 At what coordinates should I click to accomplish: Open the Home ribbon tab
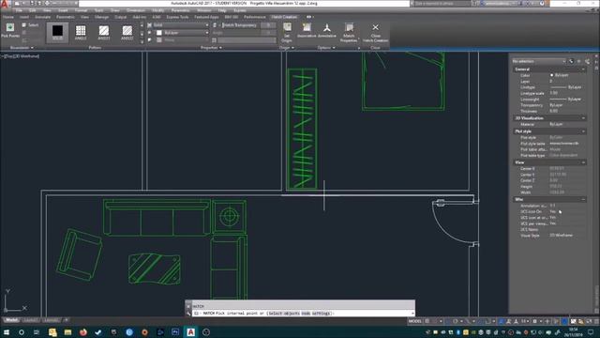coord(8,17)
